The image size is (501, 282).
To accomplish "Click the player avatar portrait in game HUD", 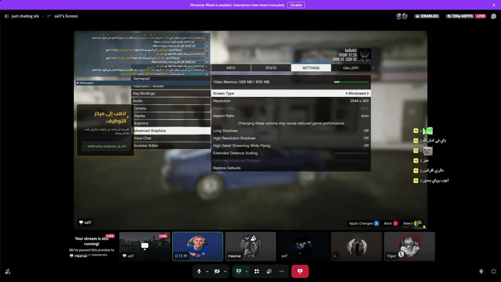I will click(x=364, y=55).
